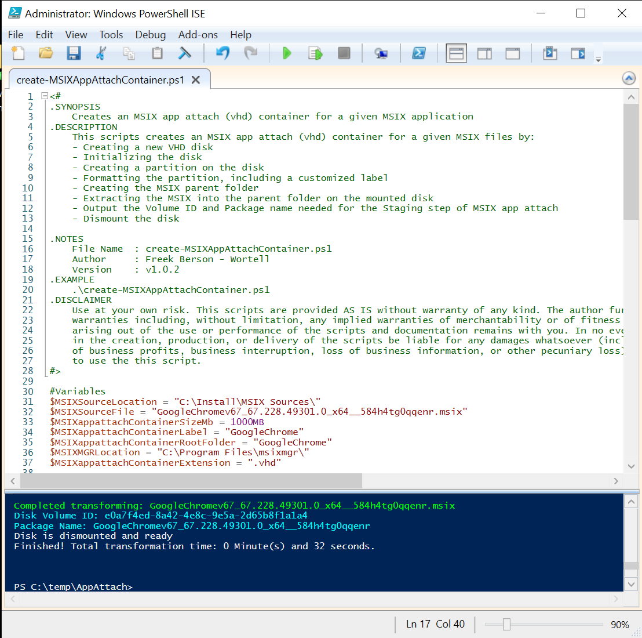The width and height of the screenshot is (642, 638).
Task: Click script pane scroll up arrow
Action: point(631,97)
